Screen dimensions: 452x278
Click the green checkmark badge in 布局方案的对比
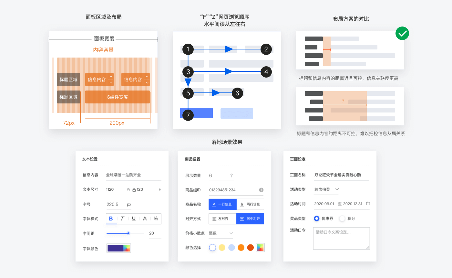[x=402, y=33]
